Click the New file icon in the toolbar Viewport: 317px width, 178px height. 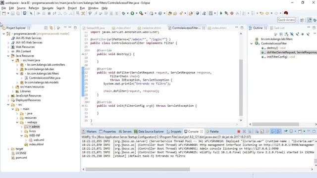pyautogui.click(x=4, y=13)
